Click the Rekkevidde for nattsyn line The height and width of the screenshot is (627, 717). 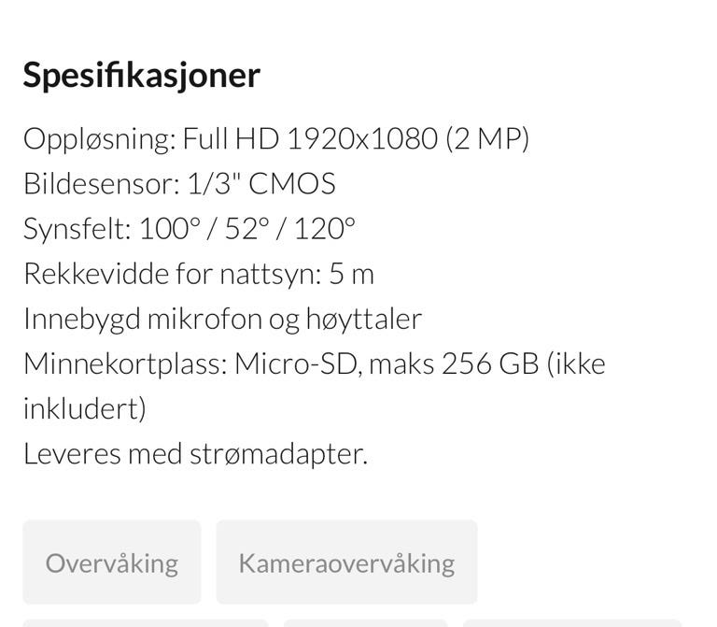click(199, 274)
